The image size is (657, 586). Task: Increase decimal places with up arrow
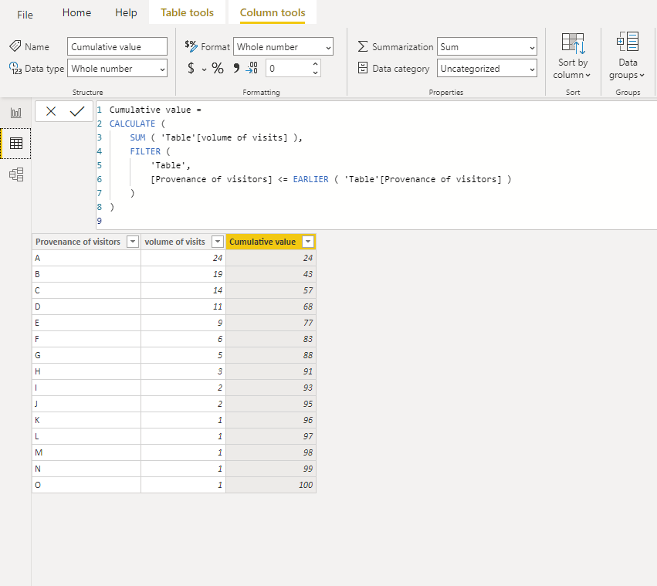[x=316, y=64]
